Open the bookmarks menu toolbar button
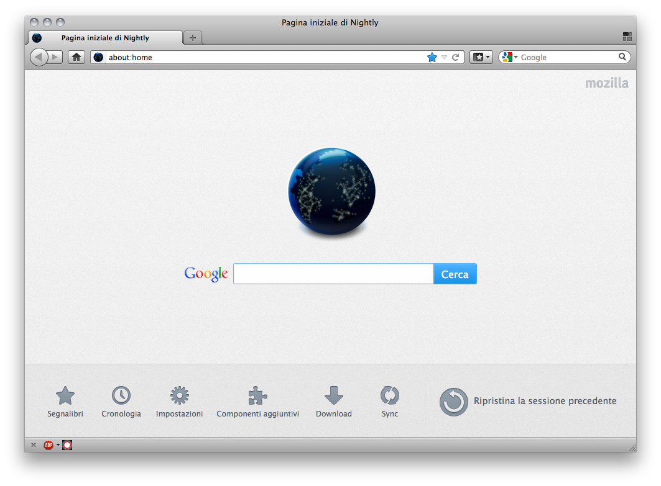The height and width of the screenshot is (486, 661). [x=481, y=57]
